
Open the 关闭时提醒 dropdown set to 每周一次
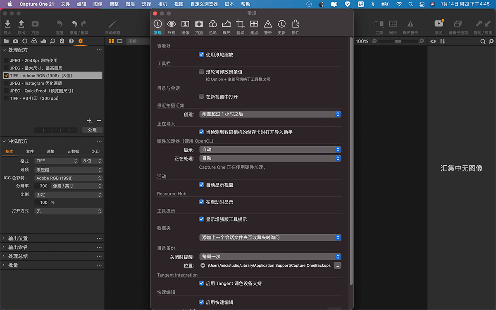click(x=270, y=257)
